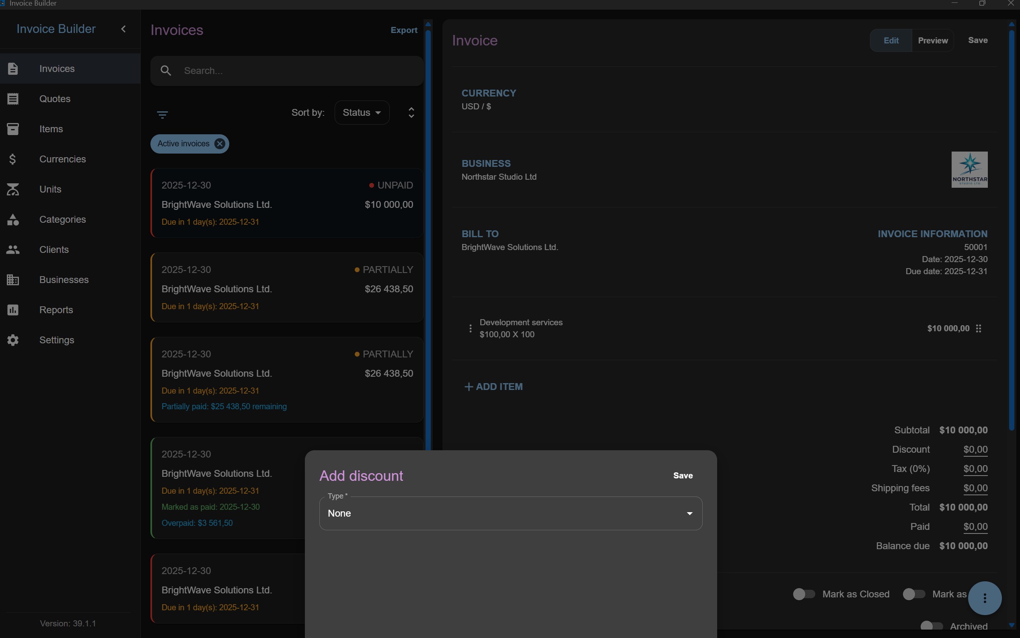
Task: Click the Settings gear icon in the sidebar
Action: tap(12, 340)
